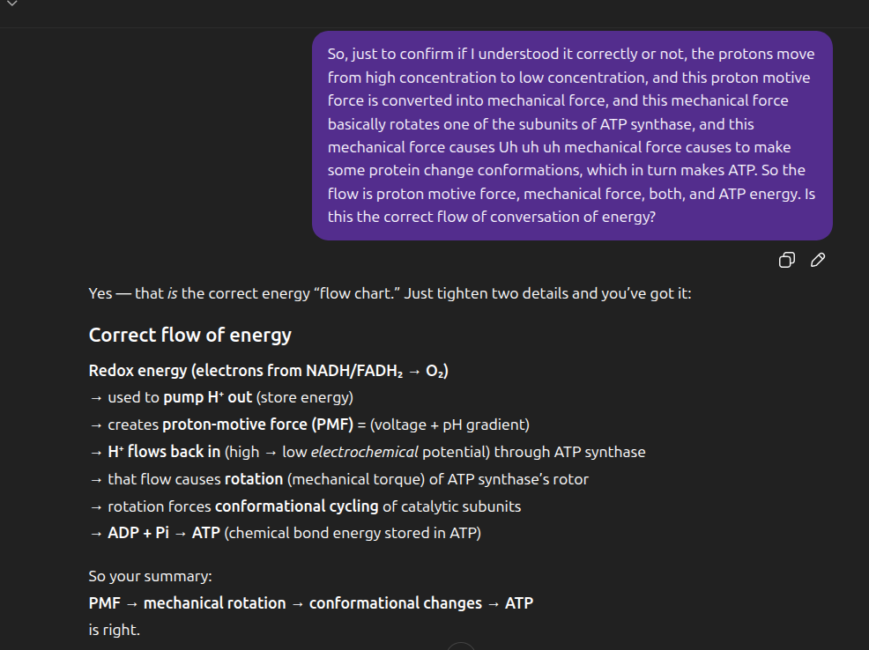Edit the user message with pencil icon

[818, 260]
